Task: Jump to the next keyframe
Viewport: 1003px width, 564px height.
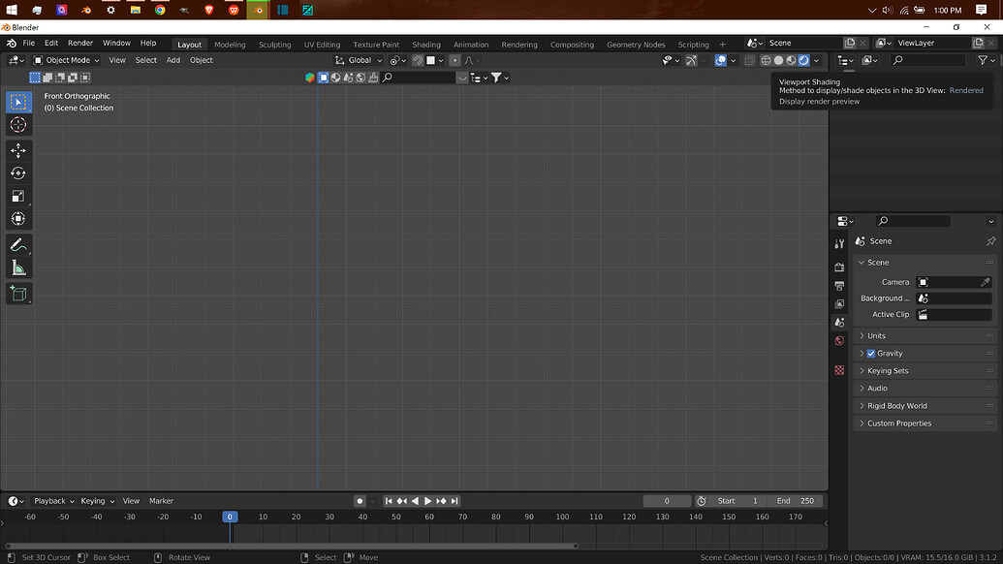Action: [x=441, y=501]
